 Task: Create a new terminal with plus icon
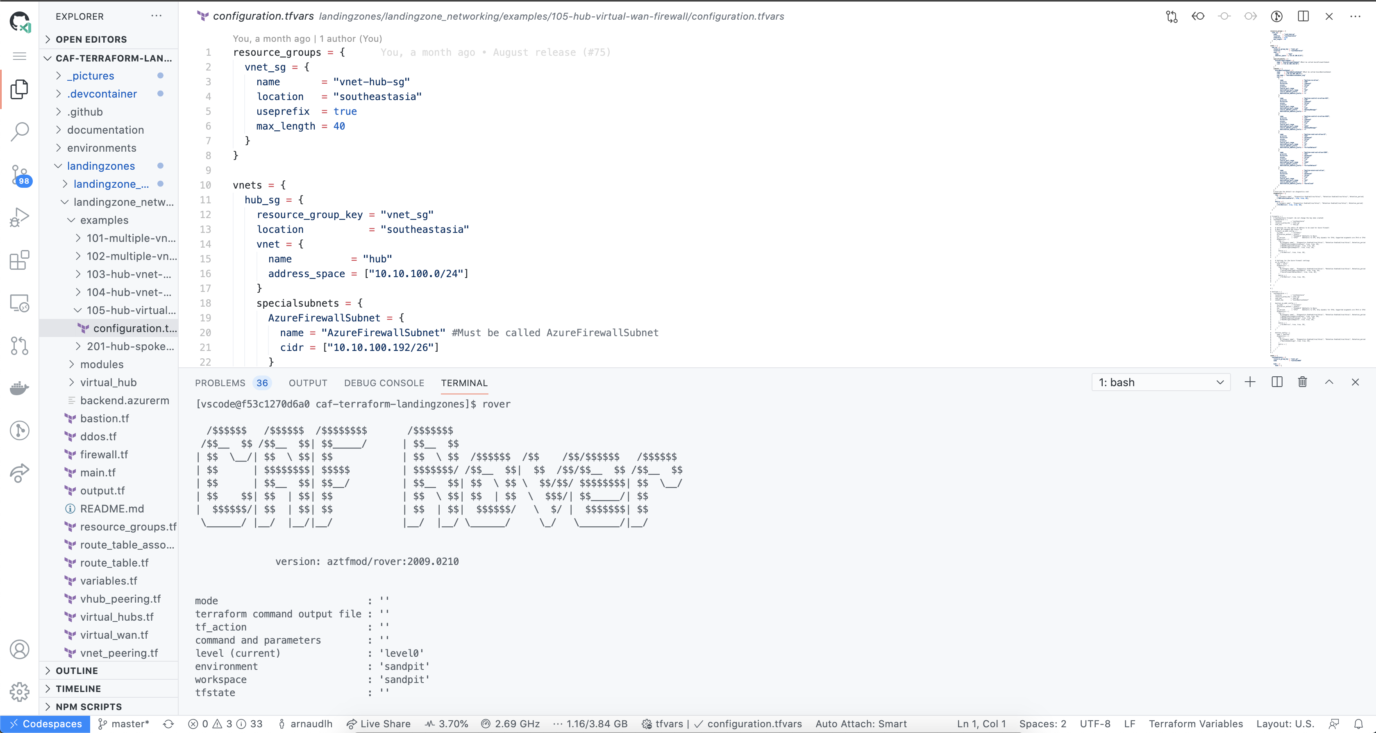coord(1250,382)
